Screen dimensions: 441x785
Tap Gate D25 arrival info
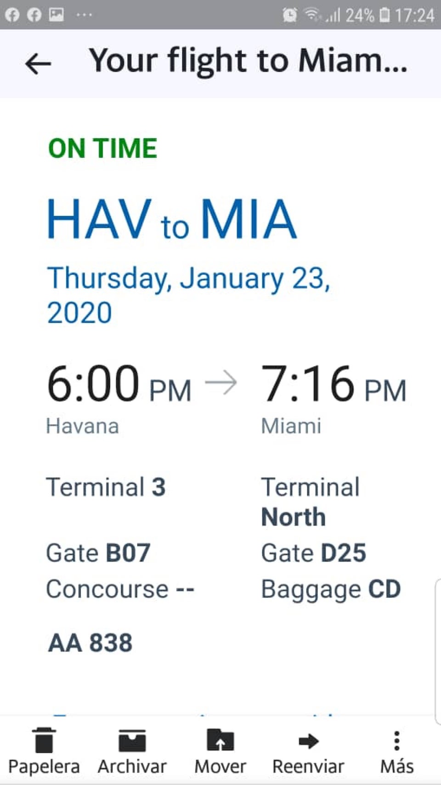click(x=313, y=552)
